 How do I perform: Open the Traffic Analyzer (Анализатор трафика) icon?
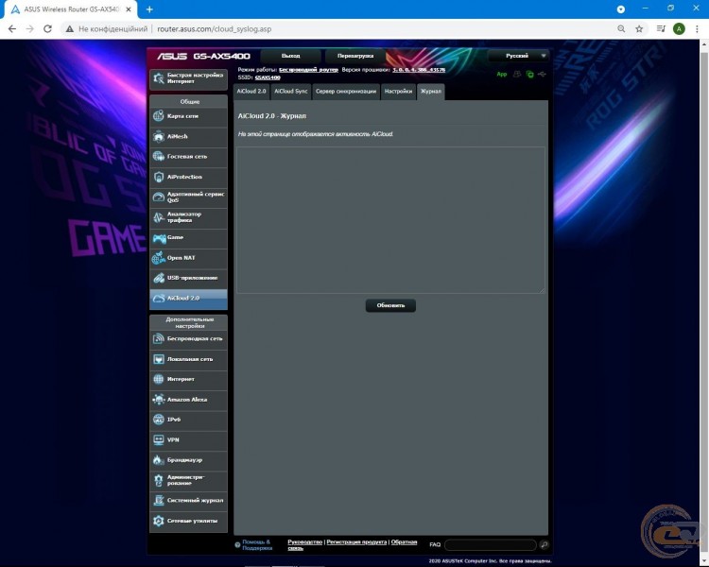(x=158, y=217)
